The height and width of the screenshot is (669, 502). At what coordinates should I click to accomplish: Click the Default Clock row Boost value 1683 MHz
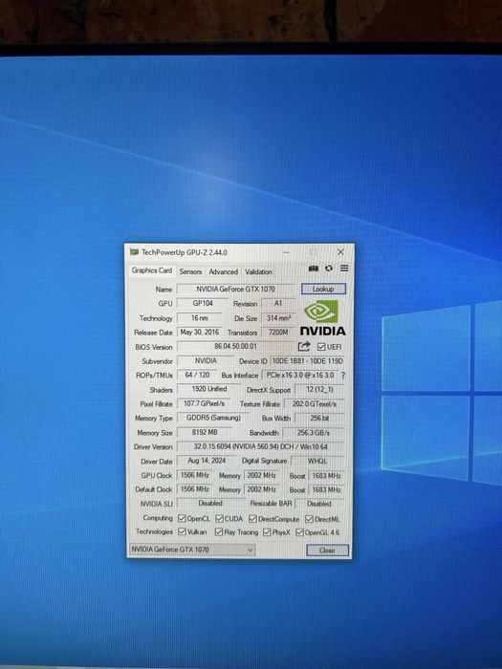click(326, 489)
